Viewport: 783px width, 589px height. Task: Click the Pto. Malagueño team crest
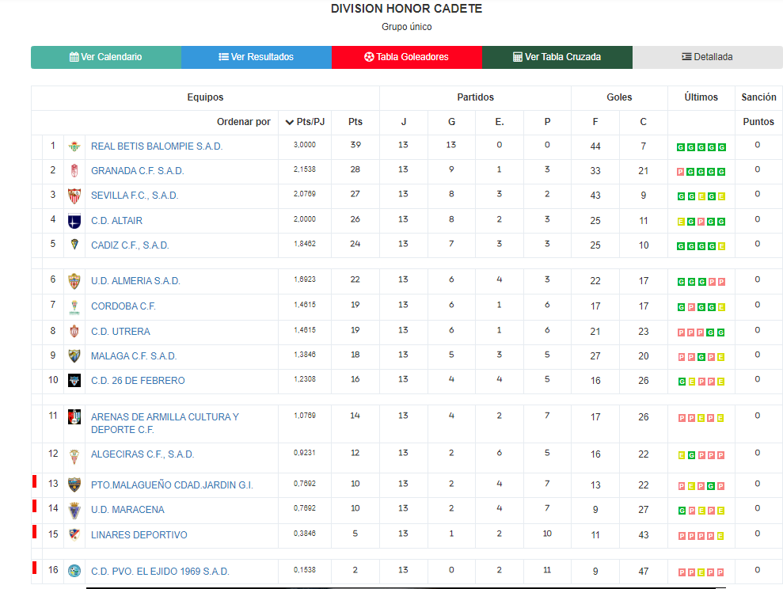click(74, 485)
